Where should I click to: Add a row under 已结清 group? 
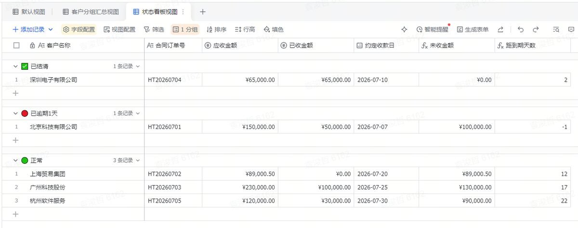tap(15, 93)
